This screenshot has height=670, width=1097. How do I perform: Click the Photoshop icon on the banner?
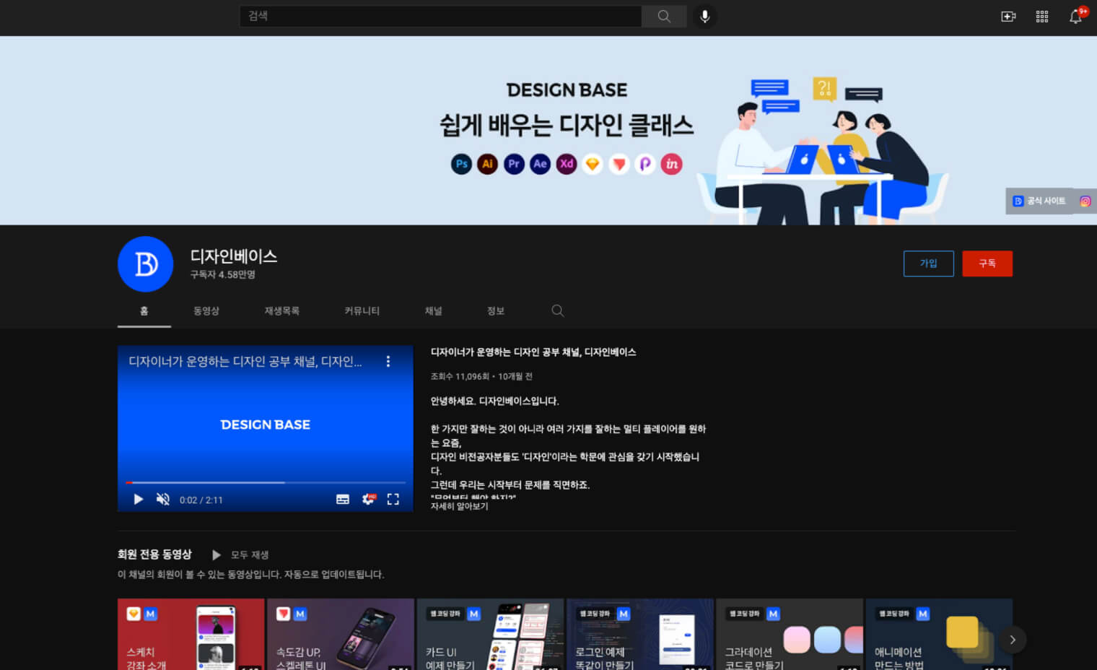(x=462, y=164)
